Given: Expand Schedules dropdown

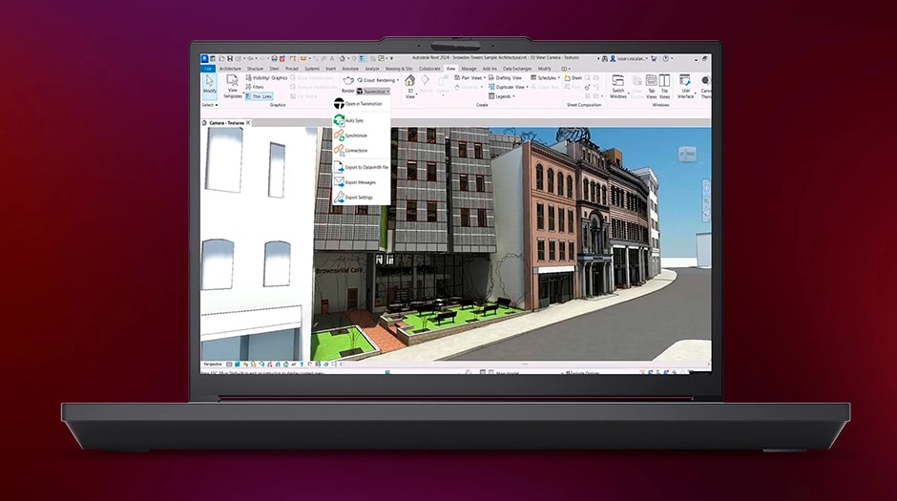Looking at the screenshot, I should pyautogui.click(x=545, y=78).
